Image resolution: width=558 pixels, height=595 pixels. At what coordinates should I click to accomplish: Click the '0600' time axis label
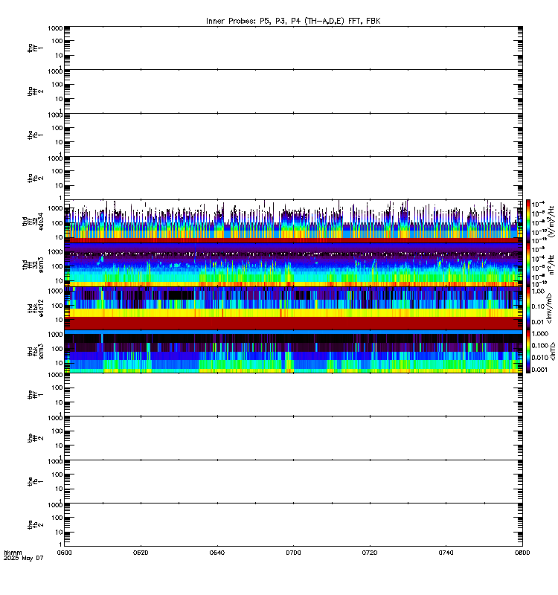tap(64, 553)
